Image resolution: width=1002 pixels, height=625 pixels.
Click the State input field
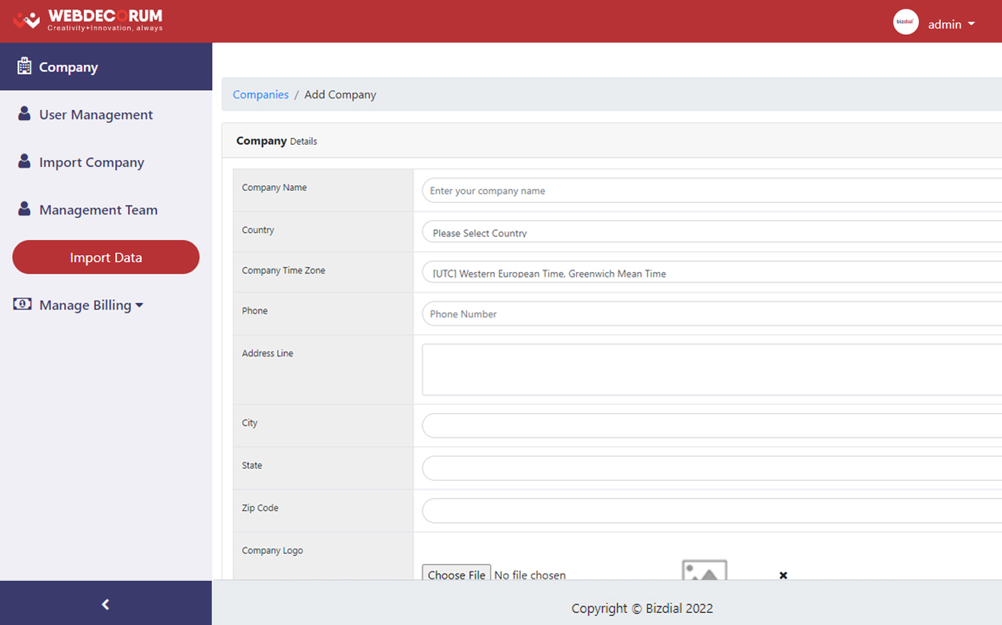pyautogui.click(x=712, y=468)
